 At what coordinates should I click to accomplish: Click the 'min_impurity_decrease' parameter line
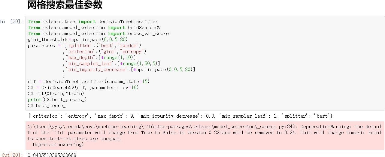(129, 70)
